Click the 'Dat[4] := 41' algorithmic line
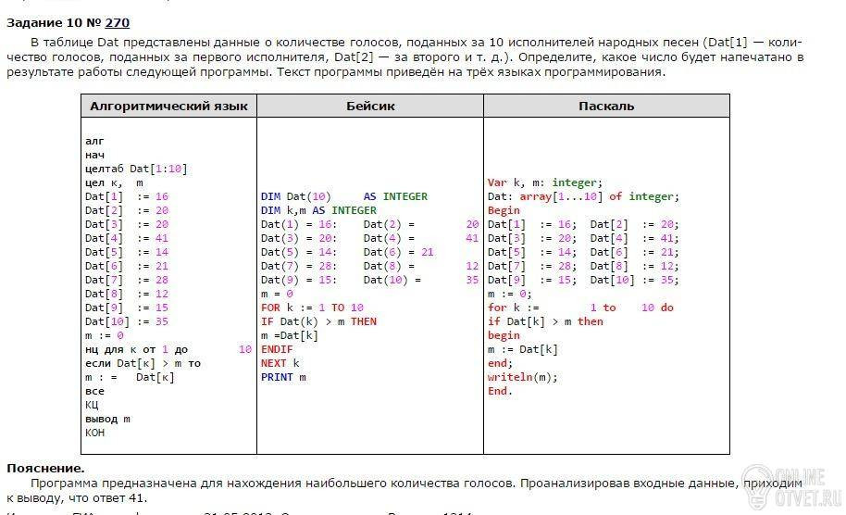This screenshot has width=846, height=515. click(x=127, y=238)
